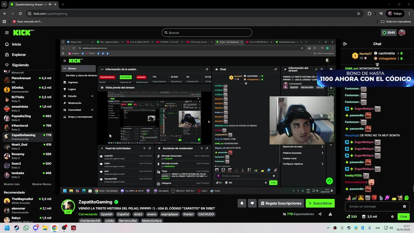Open the user profile avatar menu

pos(402,33)
